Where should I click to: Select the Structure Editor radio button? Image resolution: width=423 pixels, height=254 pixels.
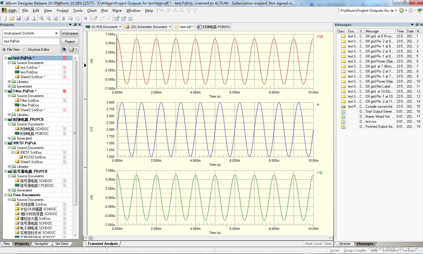pyautogui.click(x=25, y=50)
